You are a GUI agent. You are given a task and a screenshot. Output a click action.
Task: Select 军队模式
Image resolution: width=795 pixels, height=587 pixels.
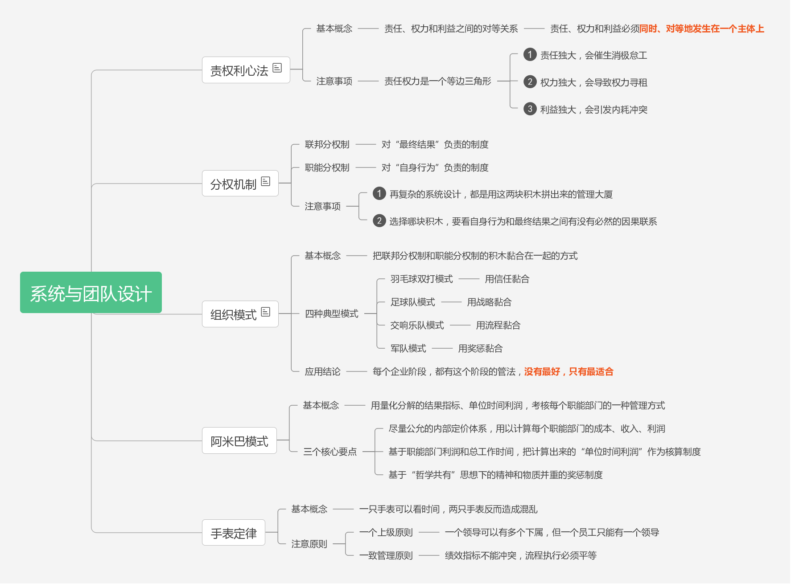[408, 348]
